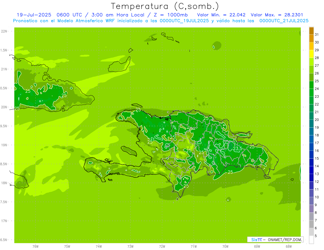Click the blue "Sisπ" logo text
This screenshot has width=324, height=250.
(256, 239)
